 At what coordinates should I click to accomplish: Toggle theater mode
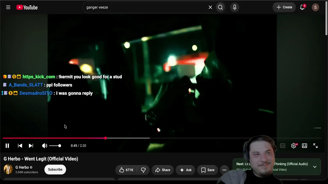(x=304, y=146)
